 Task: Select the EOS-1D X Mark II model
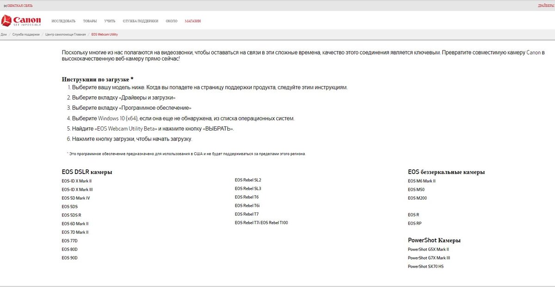(77, 181)
